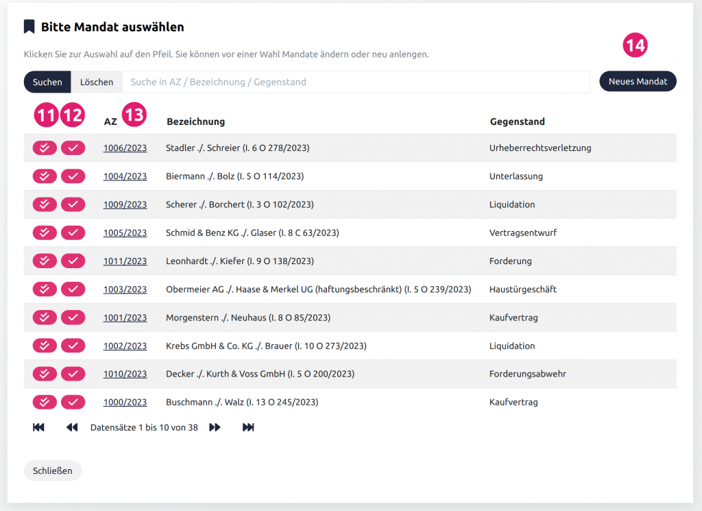Open the 1010/2023 Decker mandate link
Image resolution: width=702 pixels, height=511 pixels.
tap(125, 374)
